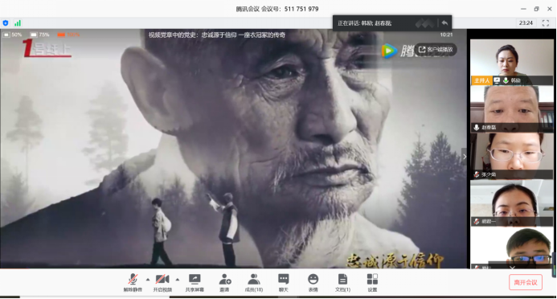Click the shared video's 10:21 time label
This screenshot has height=299, width=557.
click(x=446, y=35)
